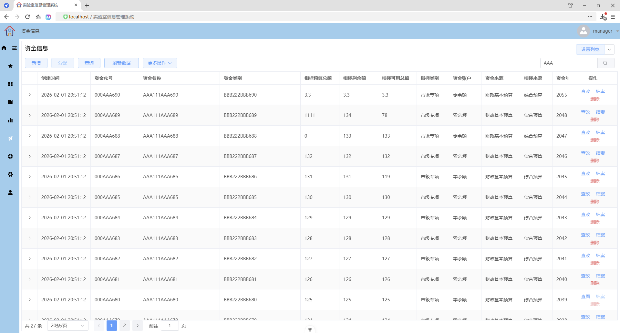Open the browser hamburger menu
The image size is (620, 333).
click(613, 17)
